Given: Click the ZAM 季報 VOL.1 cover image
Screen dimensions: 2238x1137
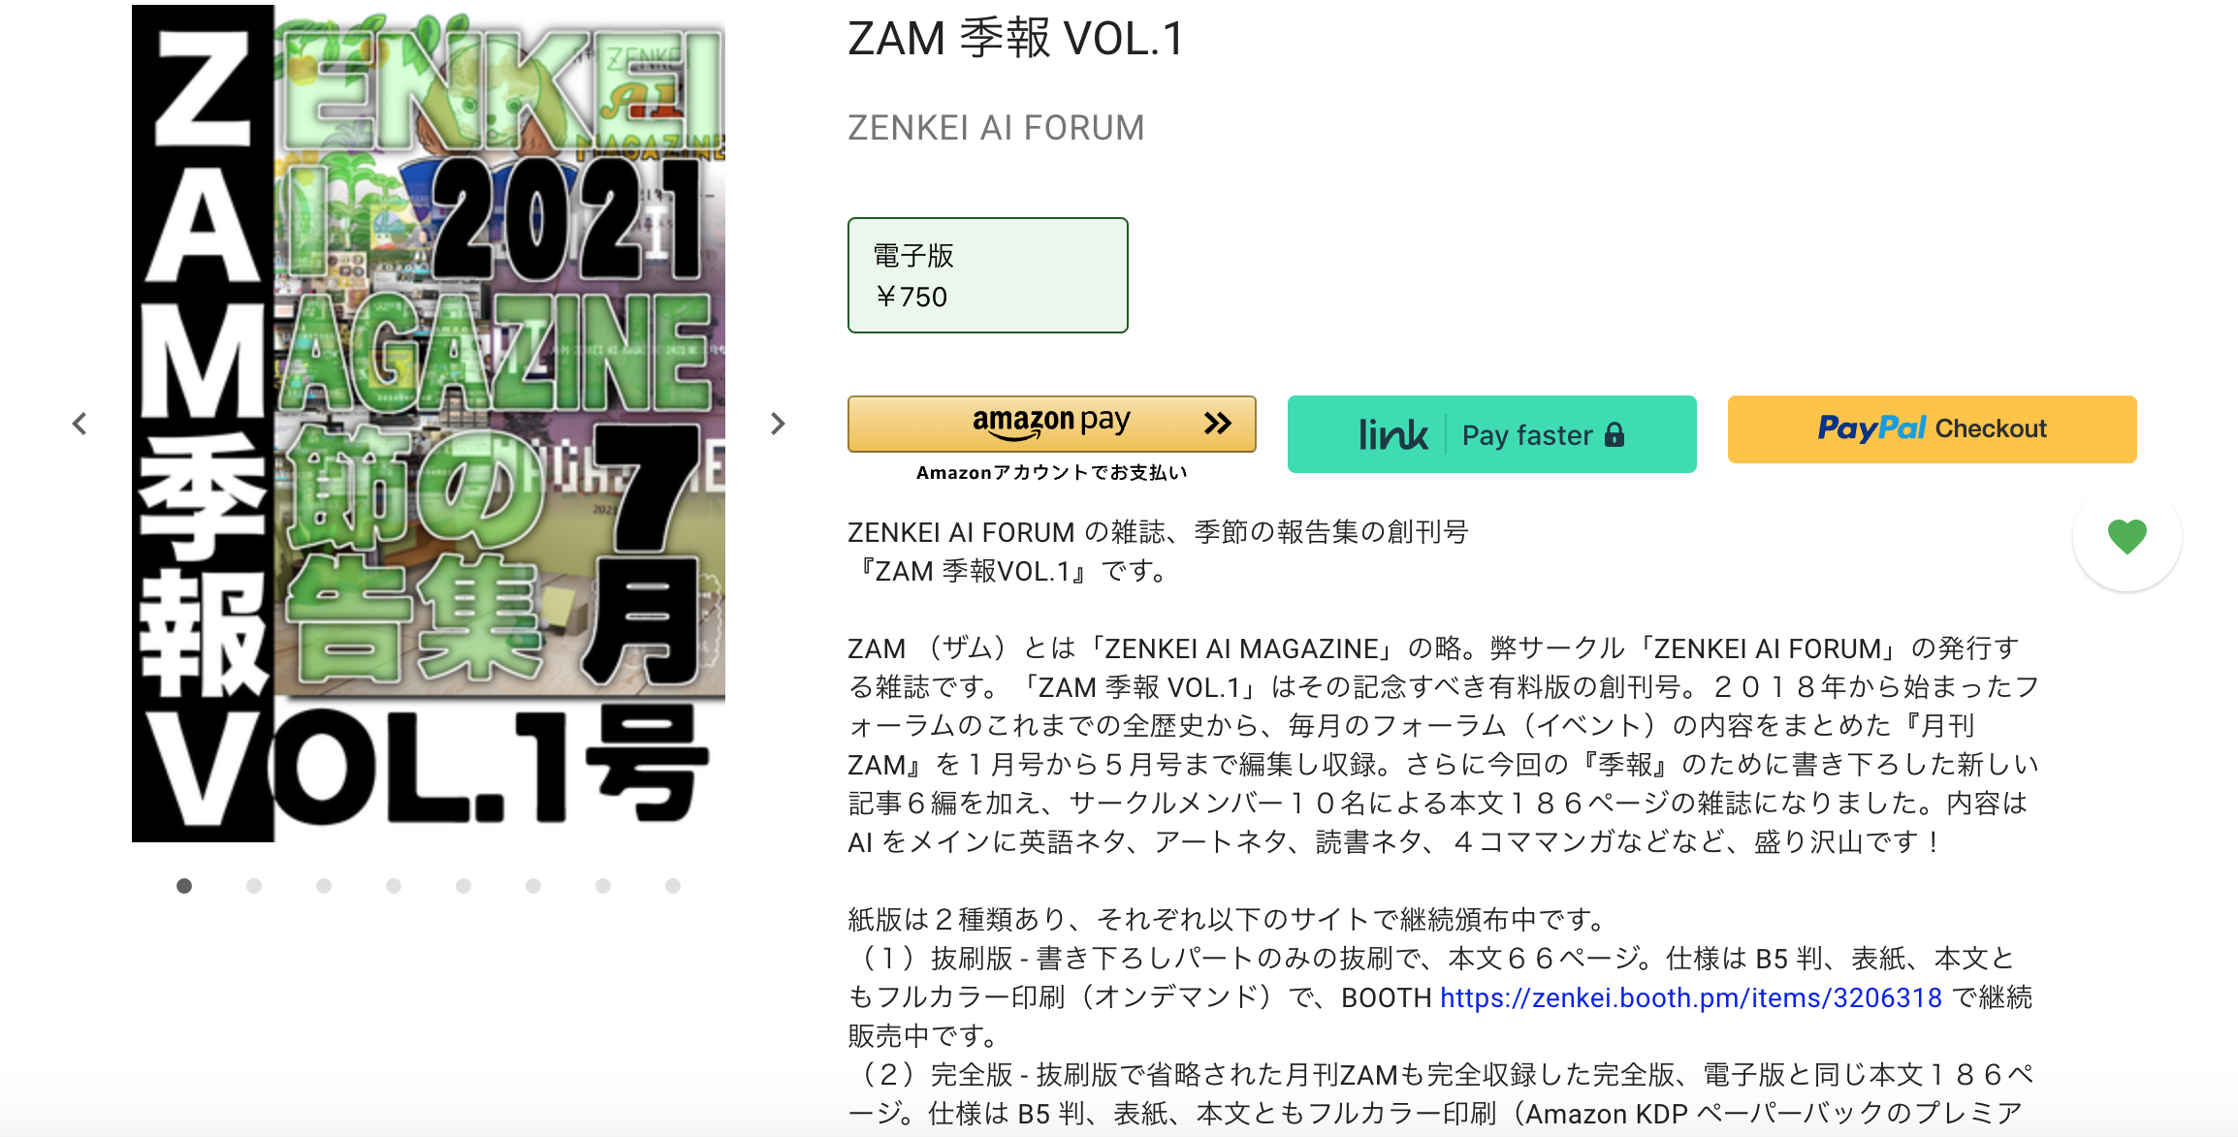Looking at the screenshot, I should coord(429,424).
